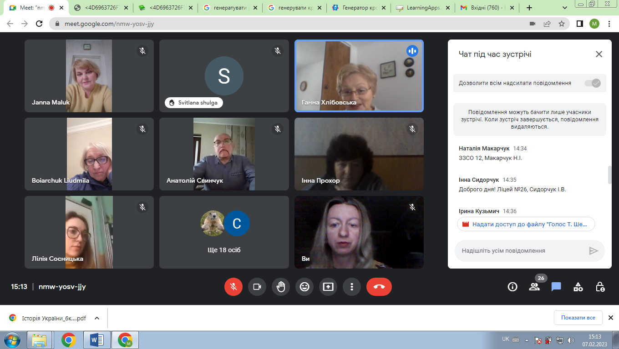Screen dimensions: 619x349
Task: Open meeting details info icon
Action: (x=512, y=287)
